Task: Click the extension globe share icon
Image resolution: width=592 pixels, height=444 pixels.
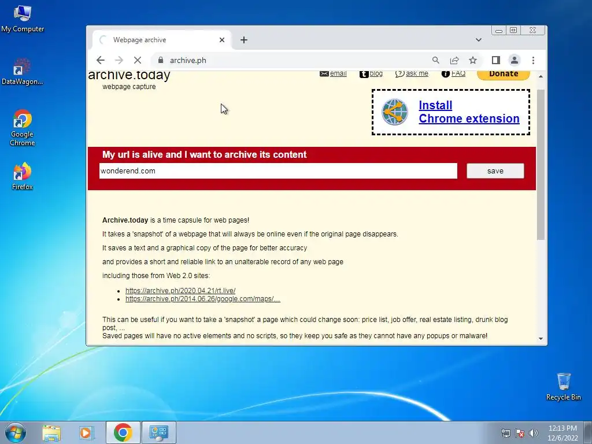Action: tap(394, 112)
